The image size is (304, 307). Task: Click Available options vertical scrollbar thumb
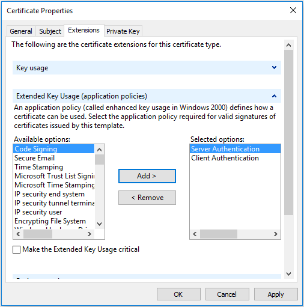point(99,159)
